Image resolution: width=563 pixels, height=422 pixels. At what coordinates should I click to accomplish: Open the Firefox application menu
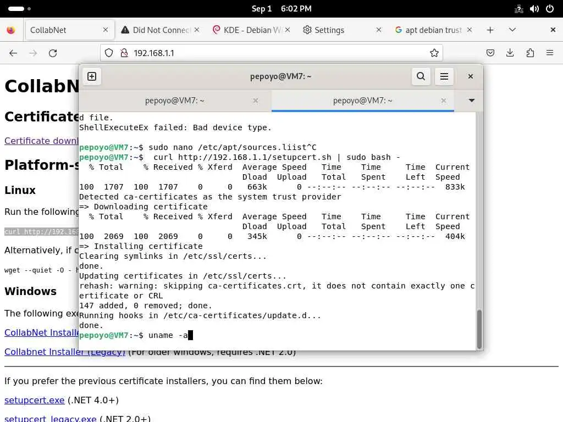coord(550,53)
